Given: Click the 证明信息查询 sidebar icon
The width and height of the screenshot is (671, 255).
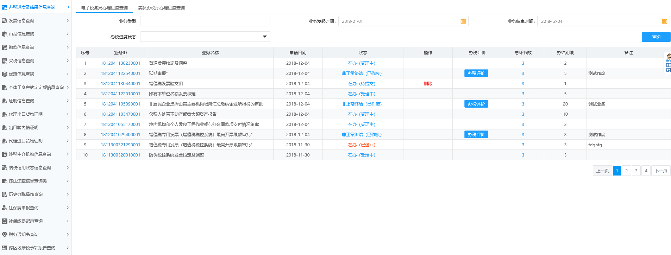Looking at the screenshot, I should tap(4, 101).
